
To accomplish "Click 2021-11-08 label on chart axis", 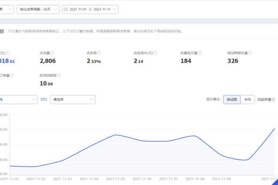I will pyautogui.click(x=195, y=179).
